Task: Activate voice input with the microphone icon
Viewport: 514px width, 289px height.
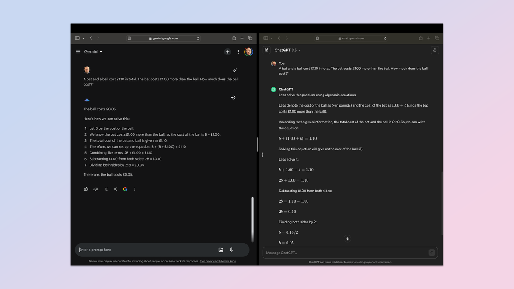Action: tap(231, 250)
